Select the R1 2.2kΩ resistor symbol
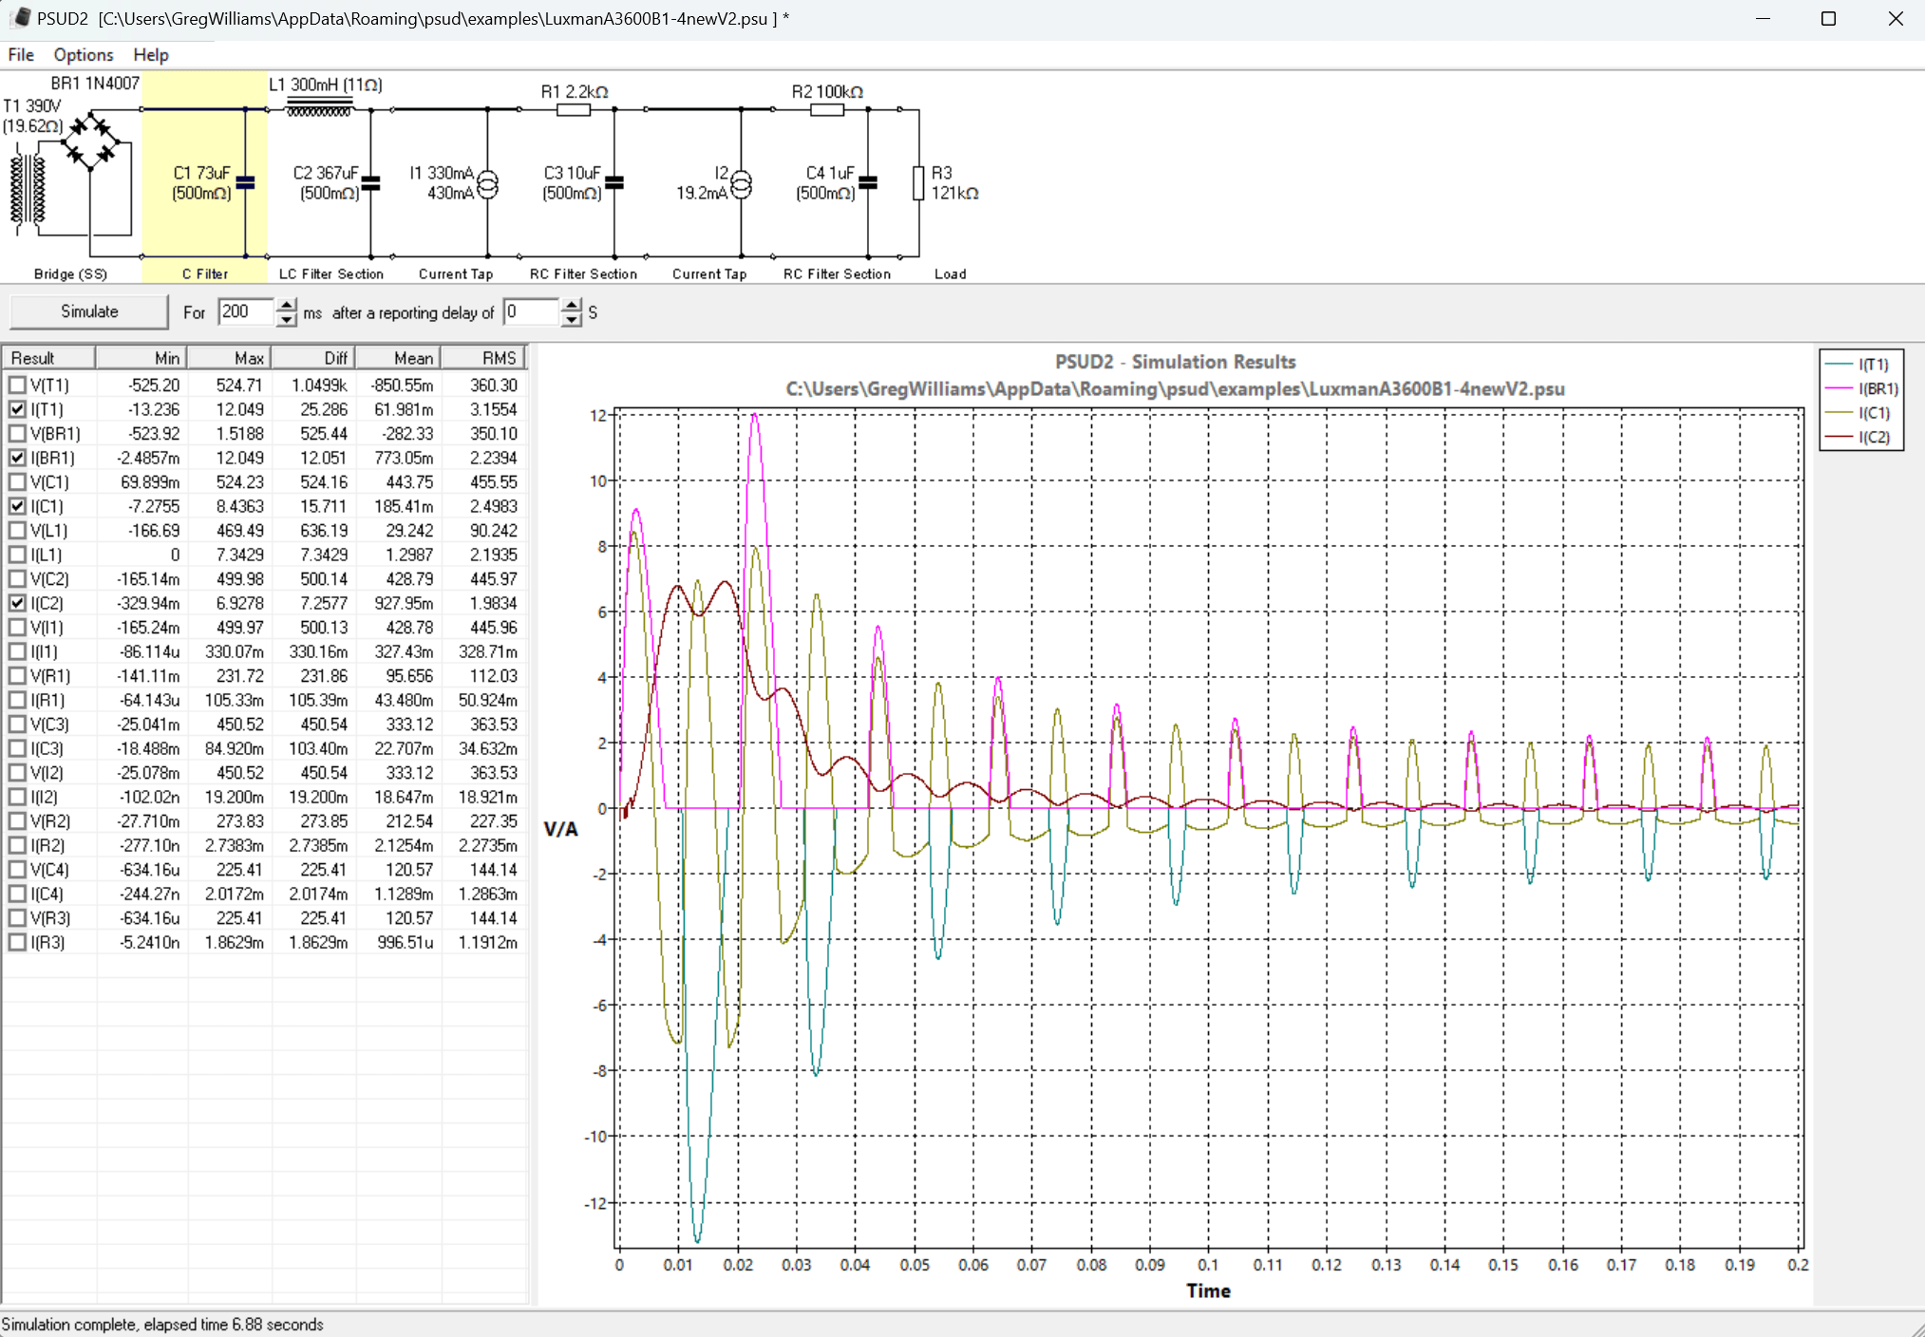Image resolution: width=1925 pixels, height=1337 pixels. click(573, 110)
